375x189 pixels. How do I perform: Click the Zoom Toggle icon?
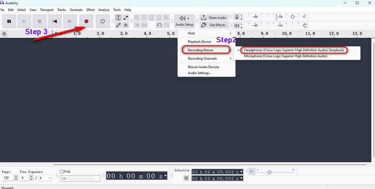(166, 18)
